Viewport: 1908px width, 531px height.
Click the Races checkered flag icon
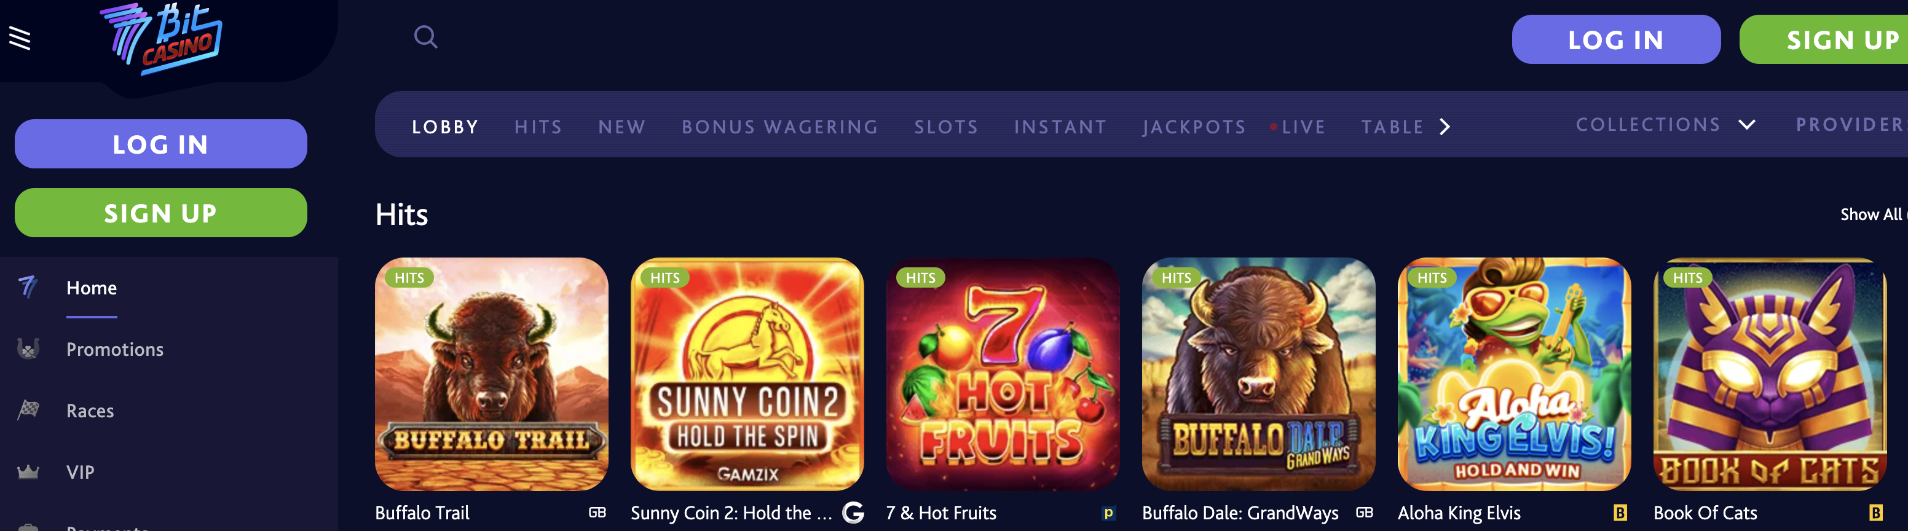(x=28, y=409)
